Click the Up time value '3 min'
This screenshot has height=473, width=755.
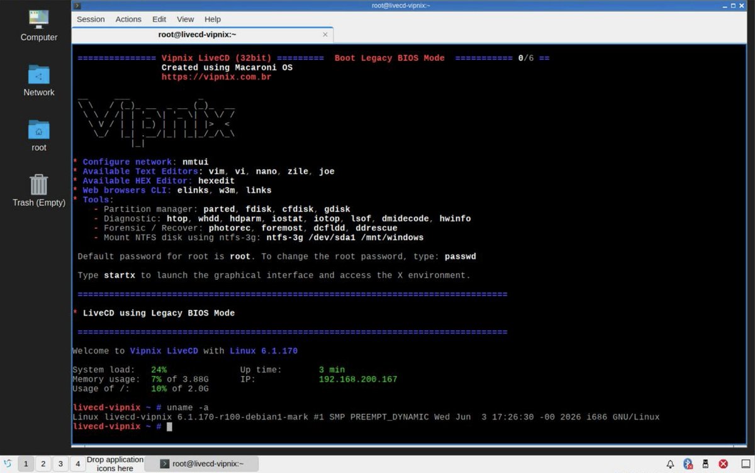click(332, 369)
